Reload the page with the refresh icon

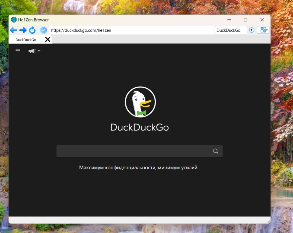[32, 30]
